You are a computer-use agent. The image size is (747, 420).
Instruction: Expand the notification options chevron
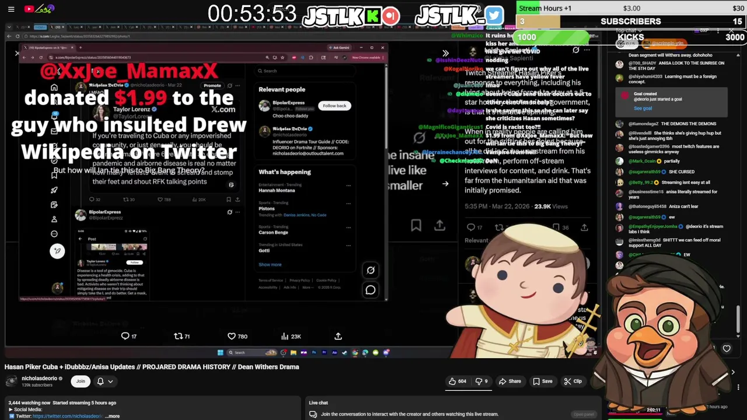click(x=110, y=381)
